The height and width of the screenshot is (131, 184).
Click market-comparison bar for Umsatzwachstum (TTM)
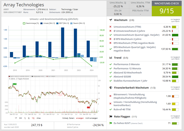click(175, 27)
